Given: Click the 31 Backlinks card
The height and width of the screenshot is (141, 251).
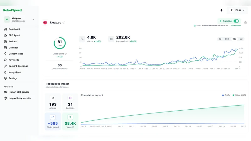Looking at the screenshot, I should click(x=70, y=102).
